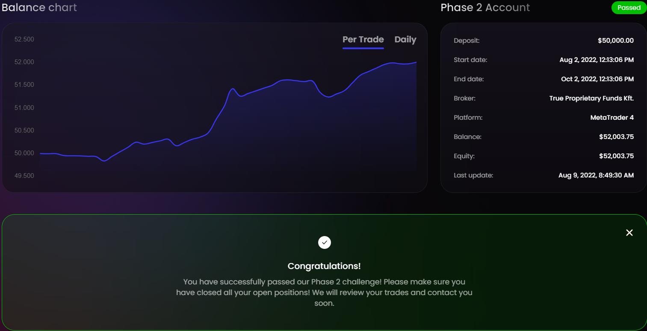
Task: Click the Phase 2 Account heading
Action: coord(485,8)
